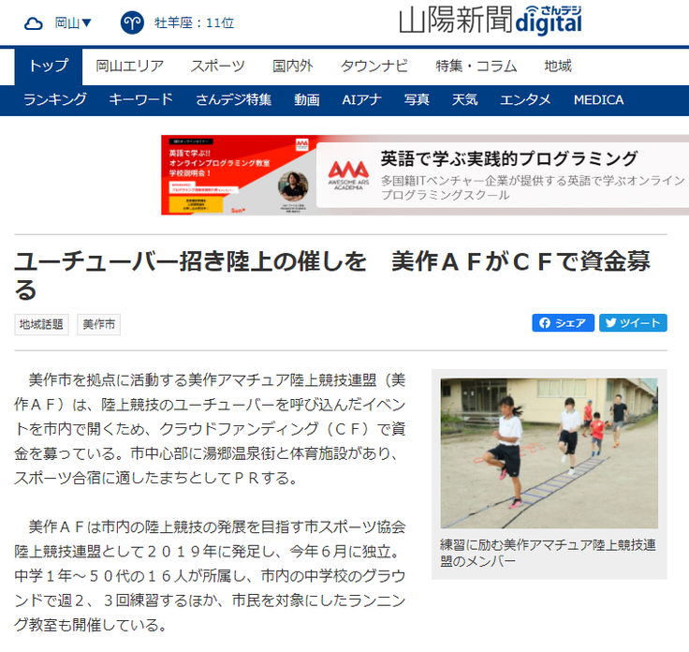
Task: Open the 岡山エリア menu
Action: 130,67
